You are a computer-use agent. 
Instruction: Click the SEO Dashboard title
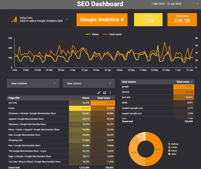coord(100,4)
